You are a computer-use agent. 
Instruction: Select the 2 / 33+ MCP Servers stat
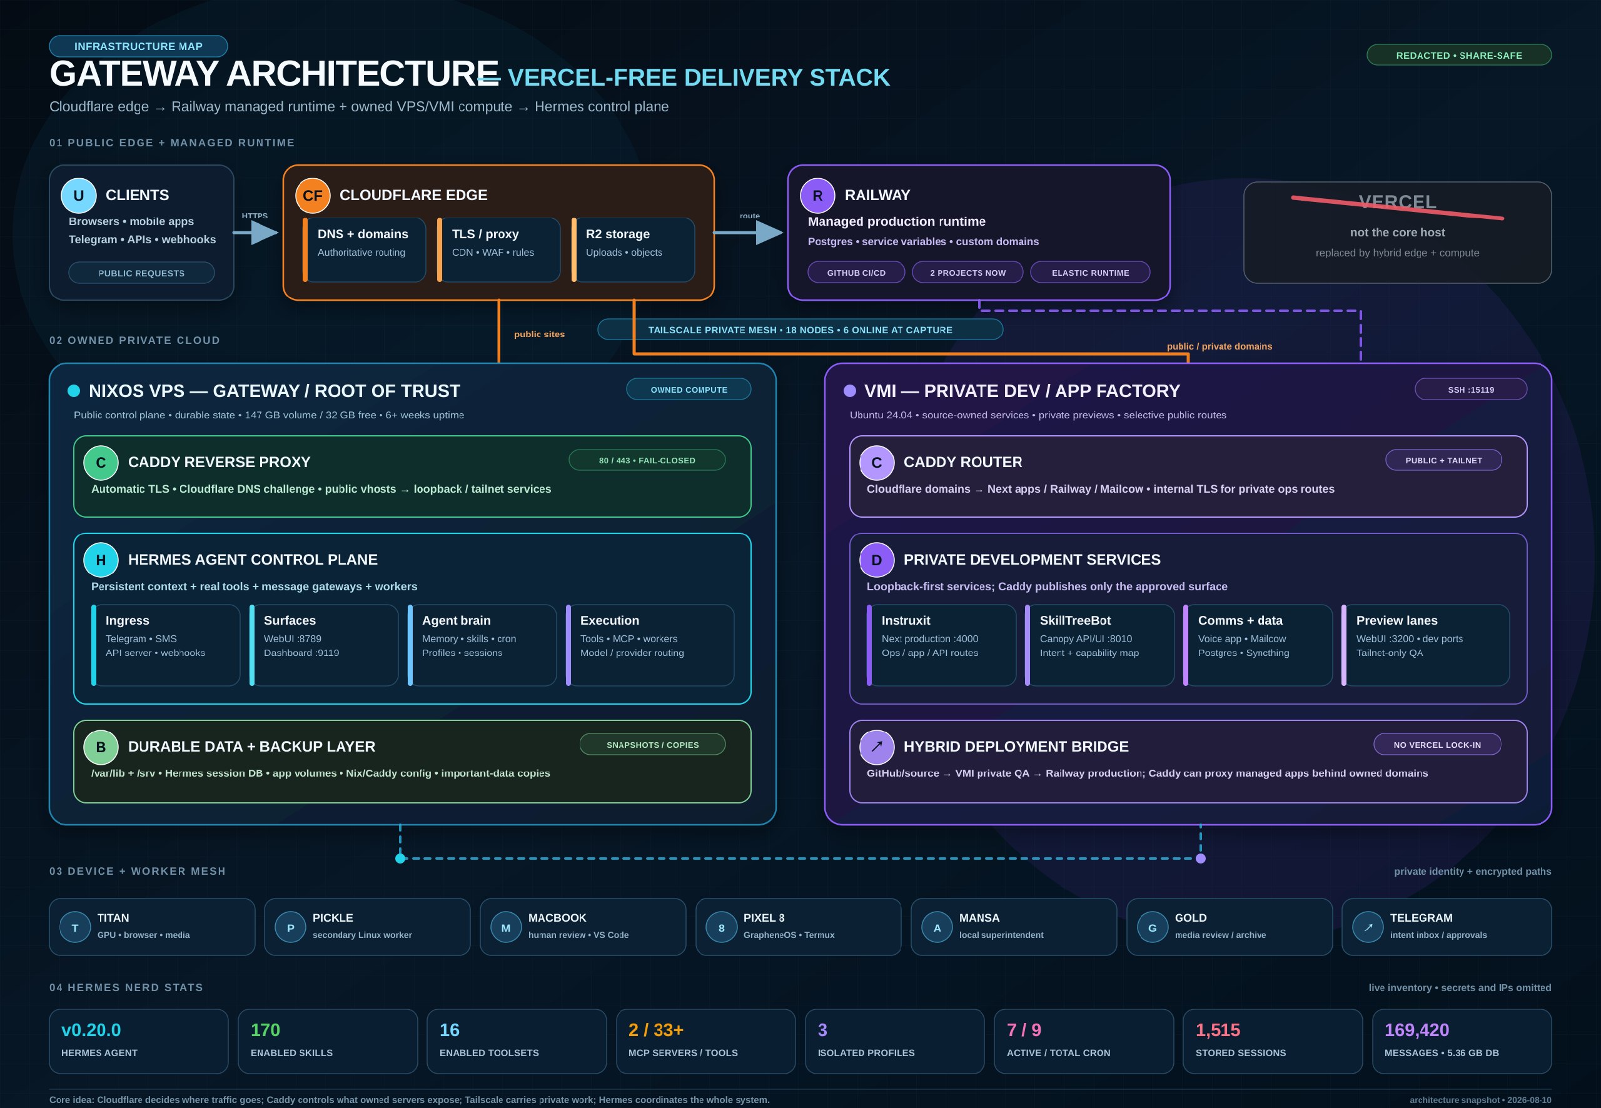click(706, 1041)
